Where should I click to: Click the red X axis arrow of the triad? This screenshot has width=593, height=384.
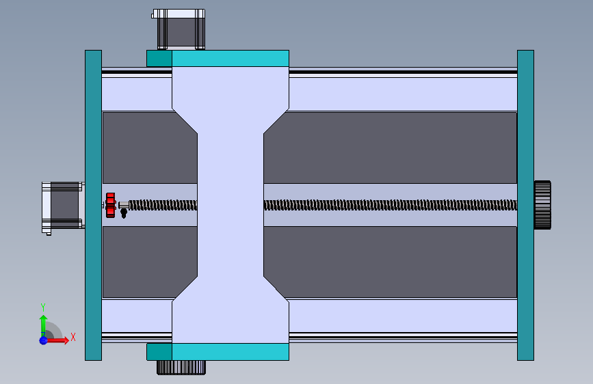pyautogui.click(x=59, y=340)
